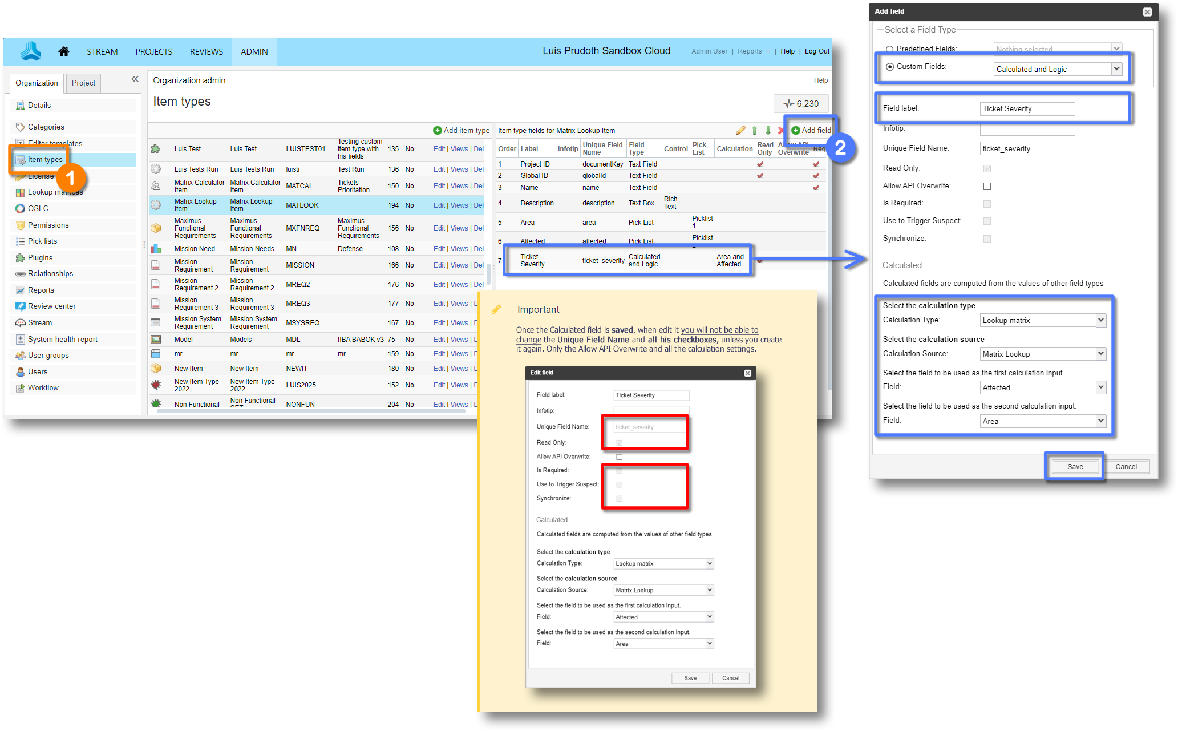
Task: Open Predefined Fields Nothing selected dropdown
Action: pyautogui.click(x=1058, y=49)
